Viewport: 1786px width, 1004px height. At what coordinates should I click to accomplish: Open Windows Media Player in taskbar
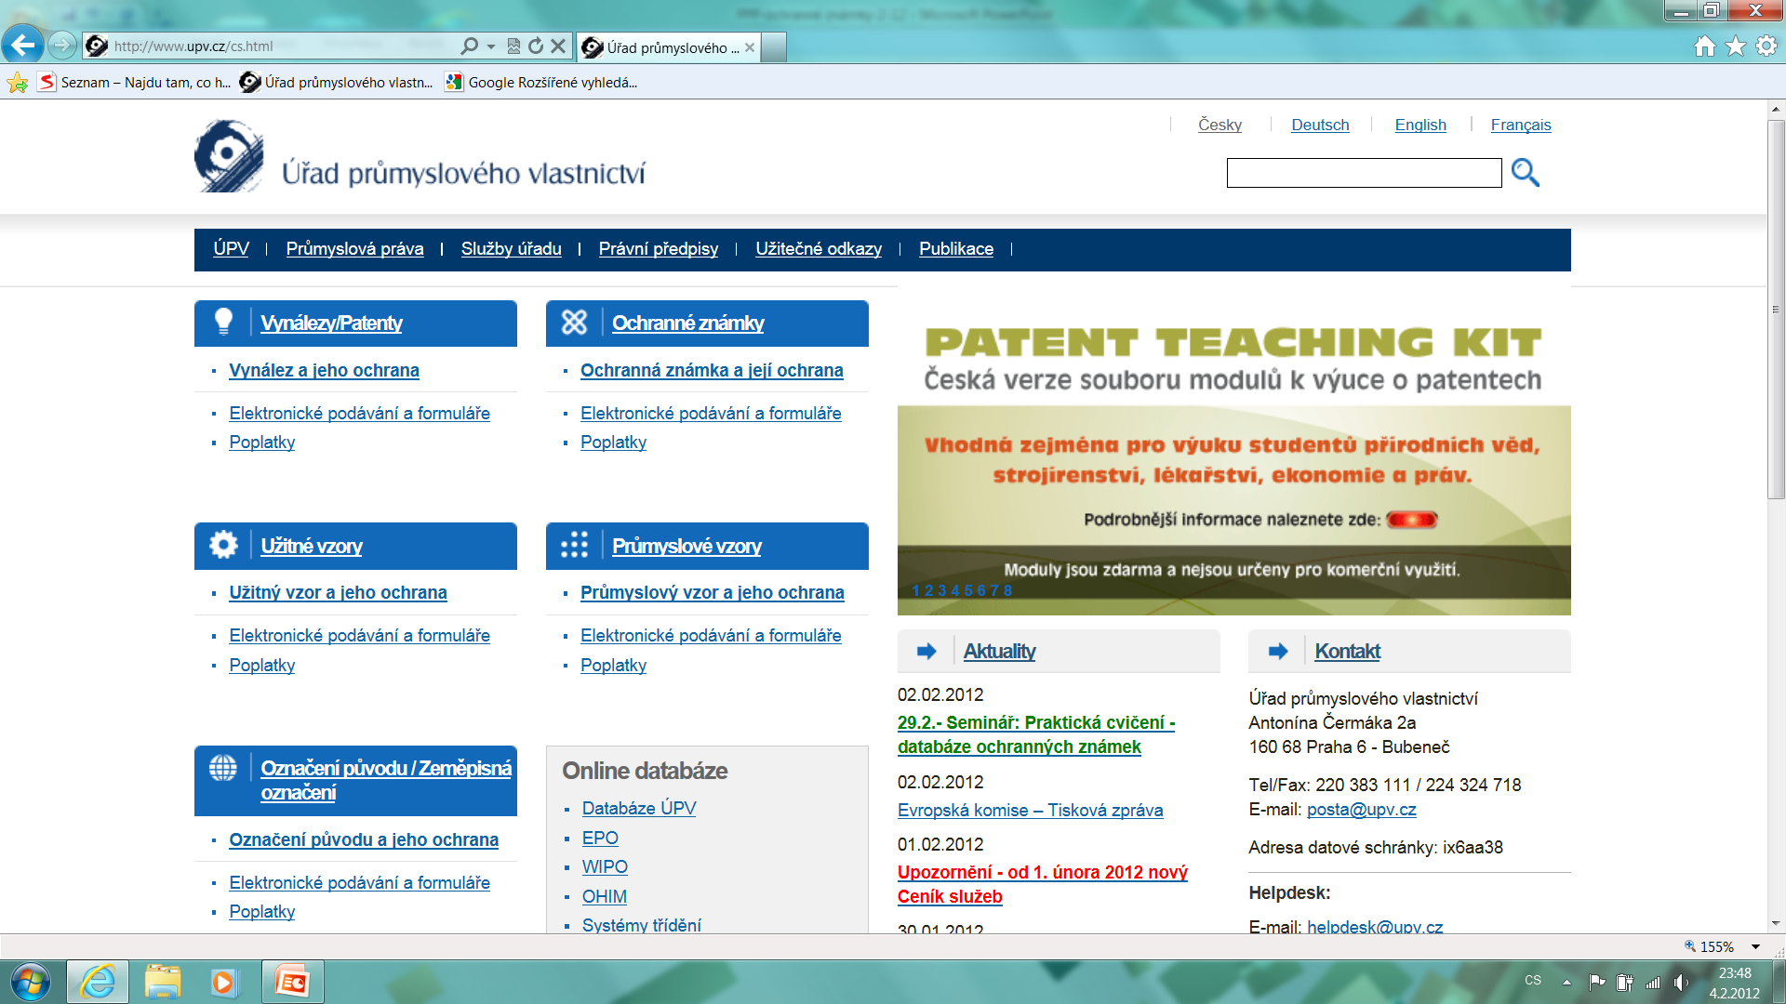coord(224,982)
